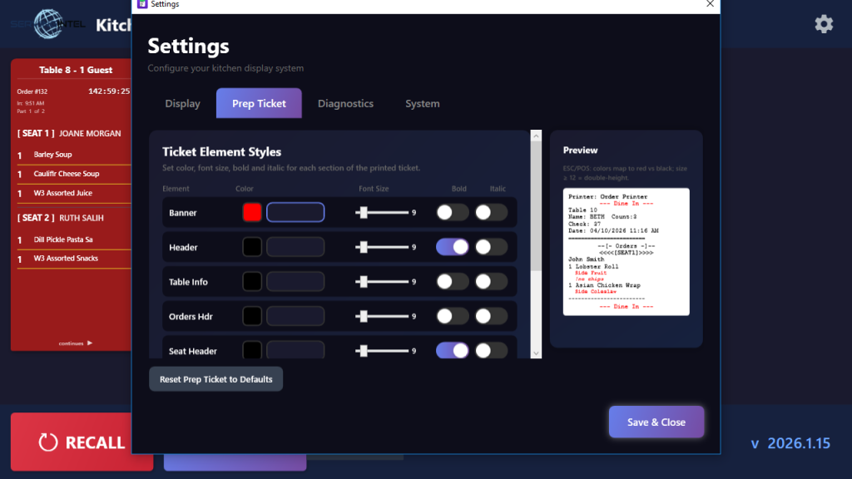Image resolution: width=852 pixels, height=479 pixels.
Task: Toggle italic for Orders Hdr
Action: click(491, 316)
